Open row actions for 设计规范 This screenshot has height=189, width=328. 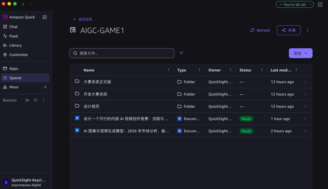(x=306, y=107)
